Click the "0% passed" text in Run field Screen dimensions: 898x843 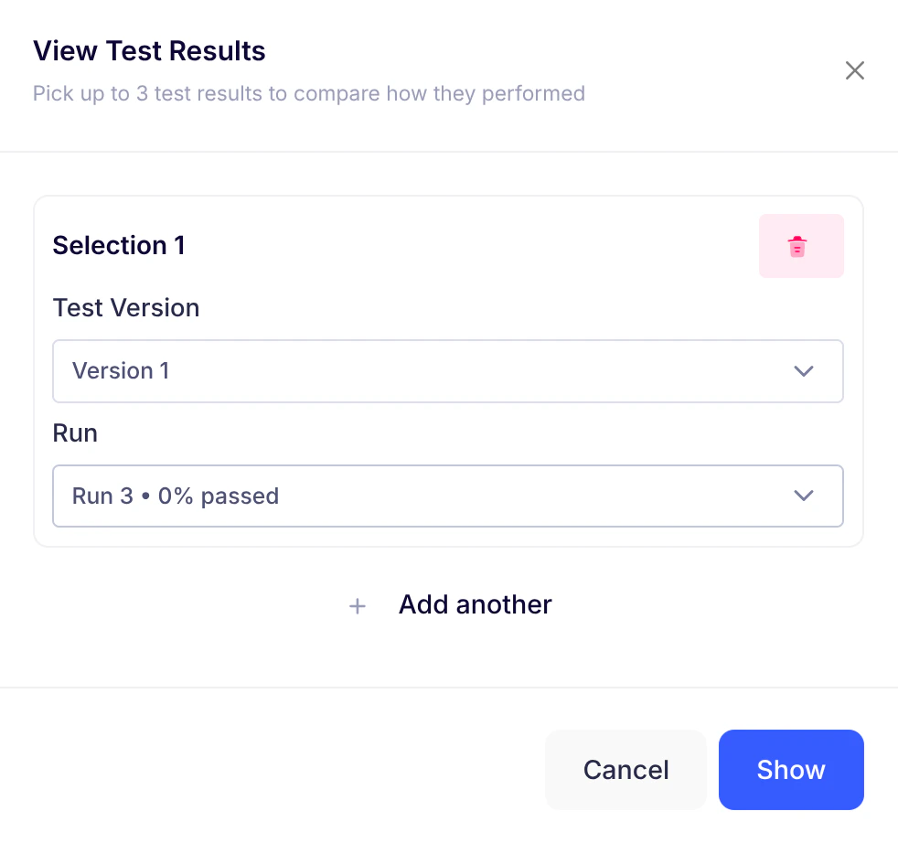(x=219, y=496)
